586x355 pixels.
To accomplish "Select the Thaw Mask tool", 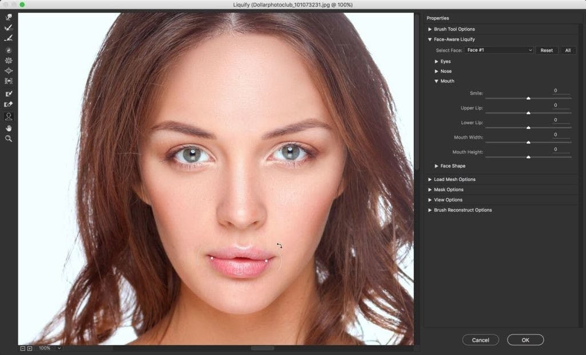I will [8, 104].
